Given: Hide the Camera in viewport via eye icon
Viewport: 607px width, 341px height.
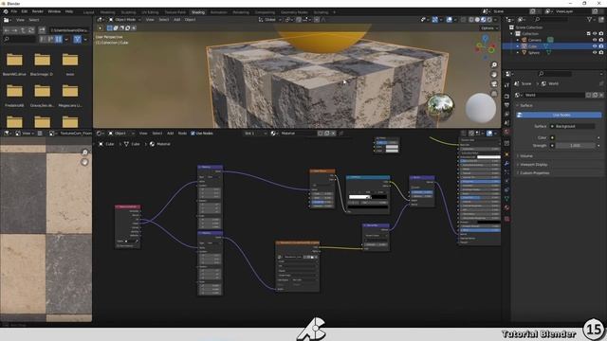Looking at the screenshot, I should tap(595, 40).
